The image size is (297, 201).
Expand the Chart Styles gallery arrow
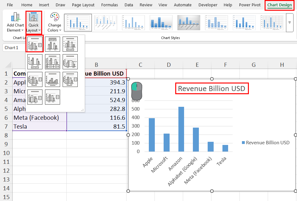coord(289,23)
